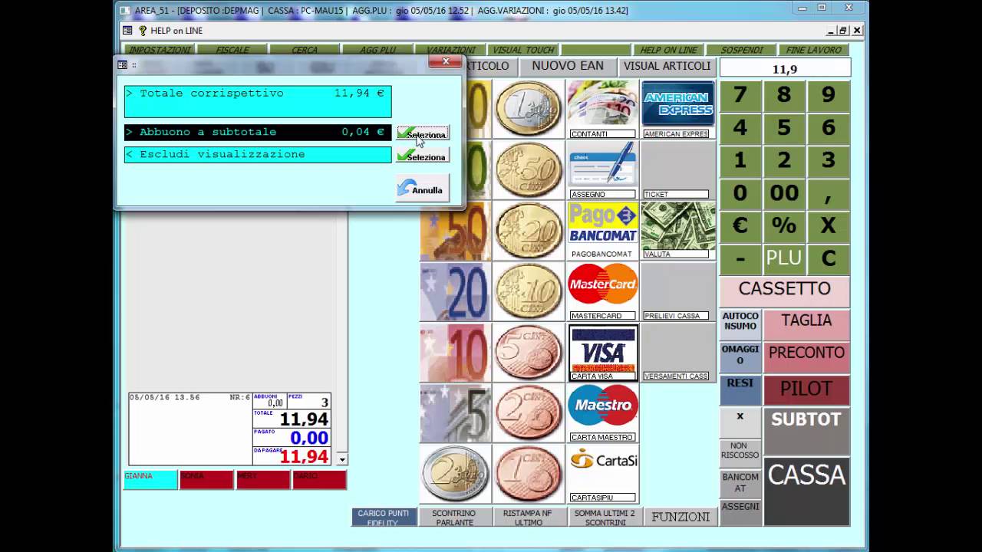Click SOSPENDI in the top bar
Viewport: 982px width, 552px height.
click(x=742, y=50)
